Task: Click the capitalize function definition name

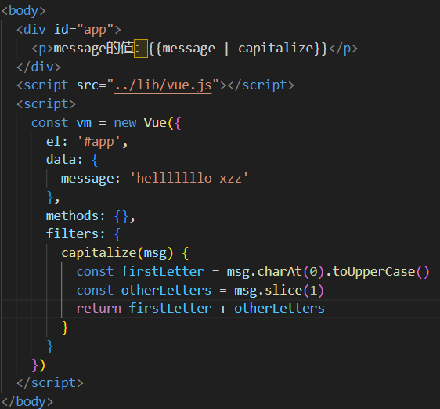Action: [99, 253]
